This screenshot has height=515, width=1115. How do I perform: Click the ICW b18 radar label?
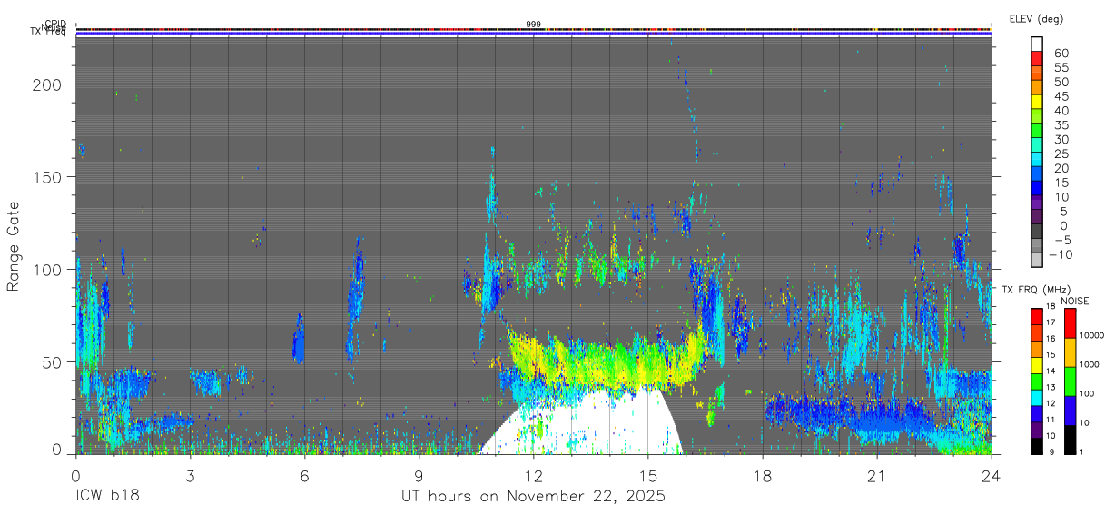107,497
